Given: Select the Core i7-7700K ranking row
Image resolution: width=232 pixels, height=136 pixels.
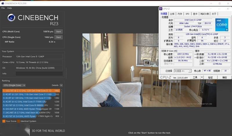Looking at the screenshot, I should pyautogui.click(x=31, y=102).
